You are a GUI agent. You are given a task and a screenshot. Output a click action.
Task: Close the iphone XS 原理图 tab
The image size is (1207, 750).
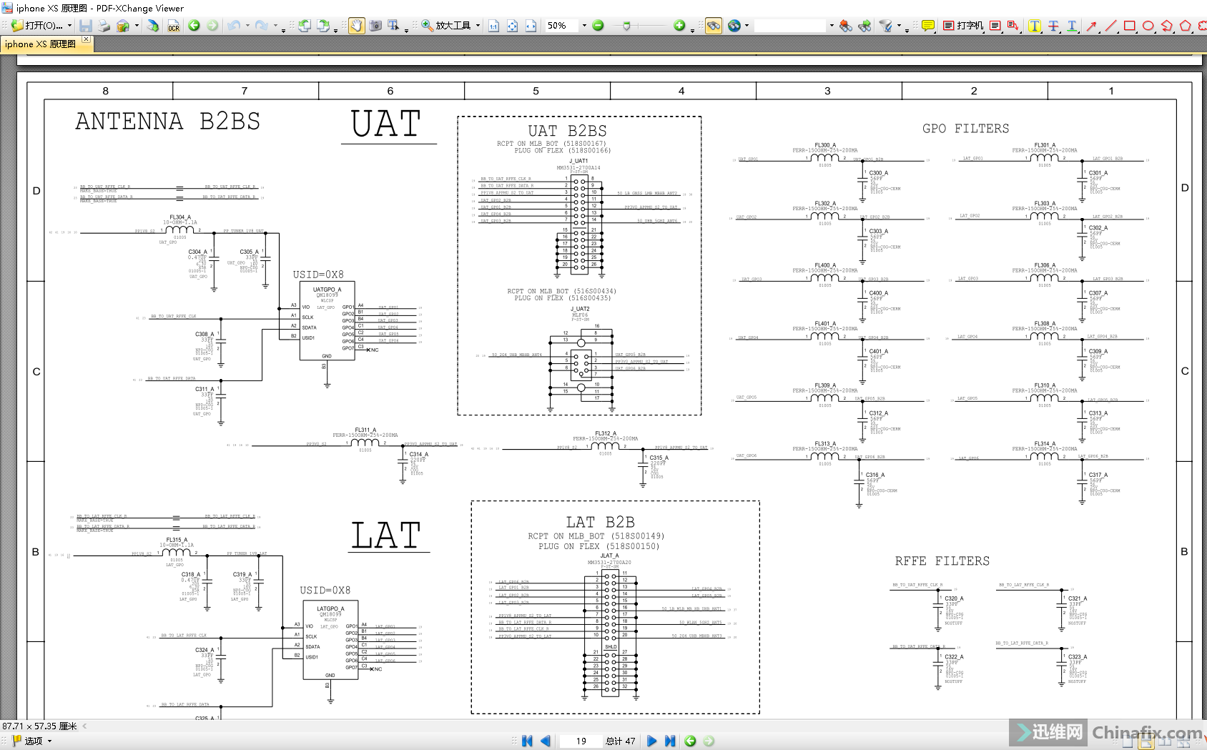pos(86,40)
